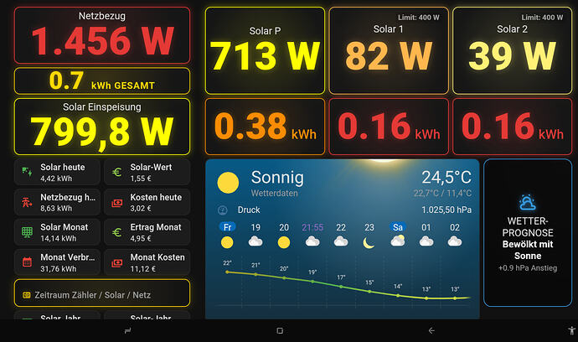
Task: Open the 0.7 kWh GESAMT card
Action: point(102,80)
